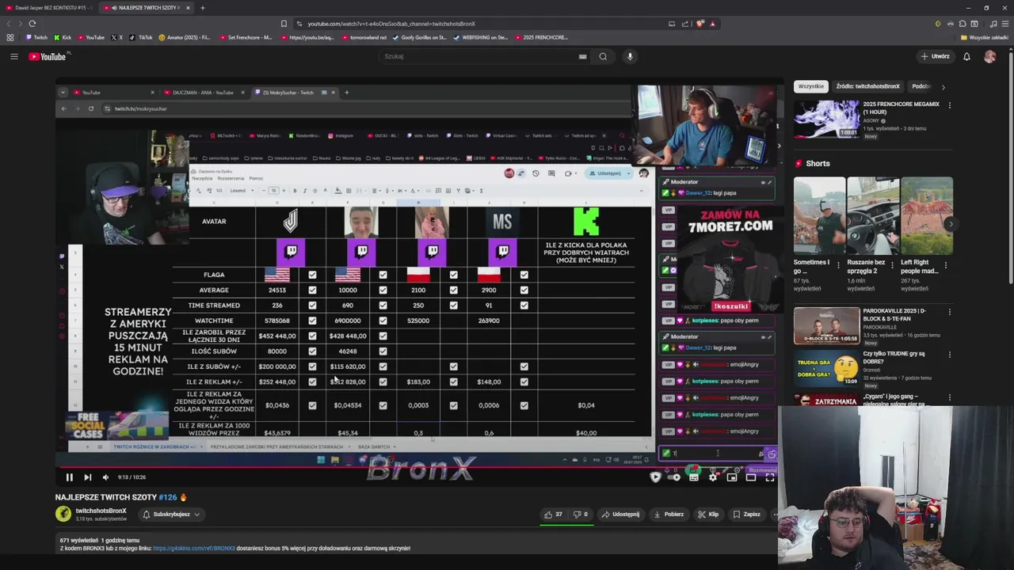
Task: Close the NAJLEPSZE TWITCH SZOTY browser tab
Action: 188,8
